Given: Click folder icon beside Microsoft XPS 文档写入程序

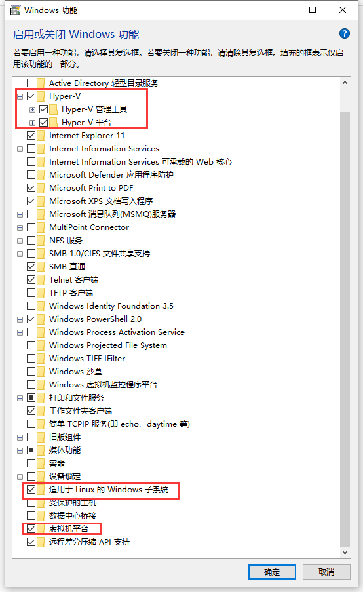Looking at the screenshot, I should [41, 201].
